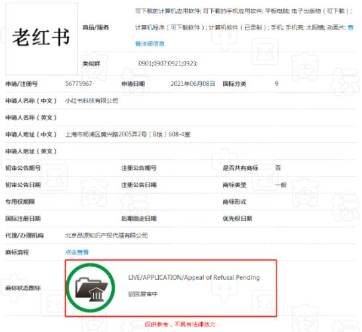Click the 商品/服务 label

tap(95, 28)
